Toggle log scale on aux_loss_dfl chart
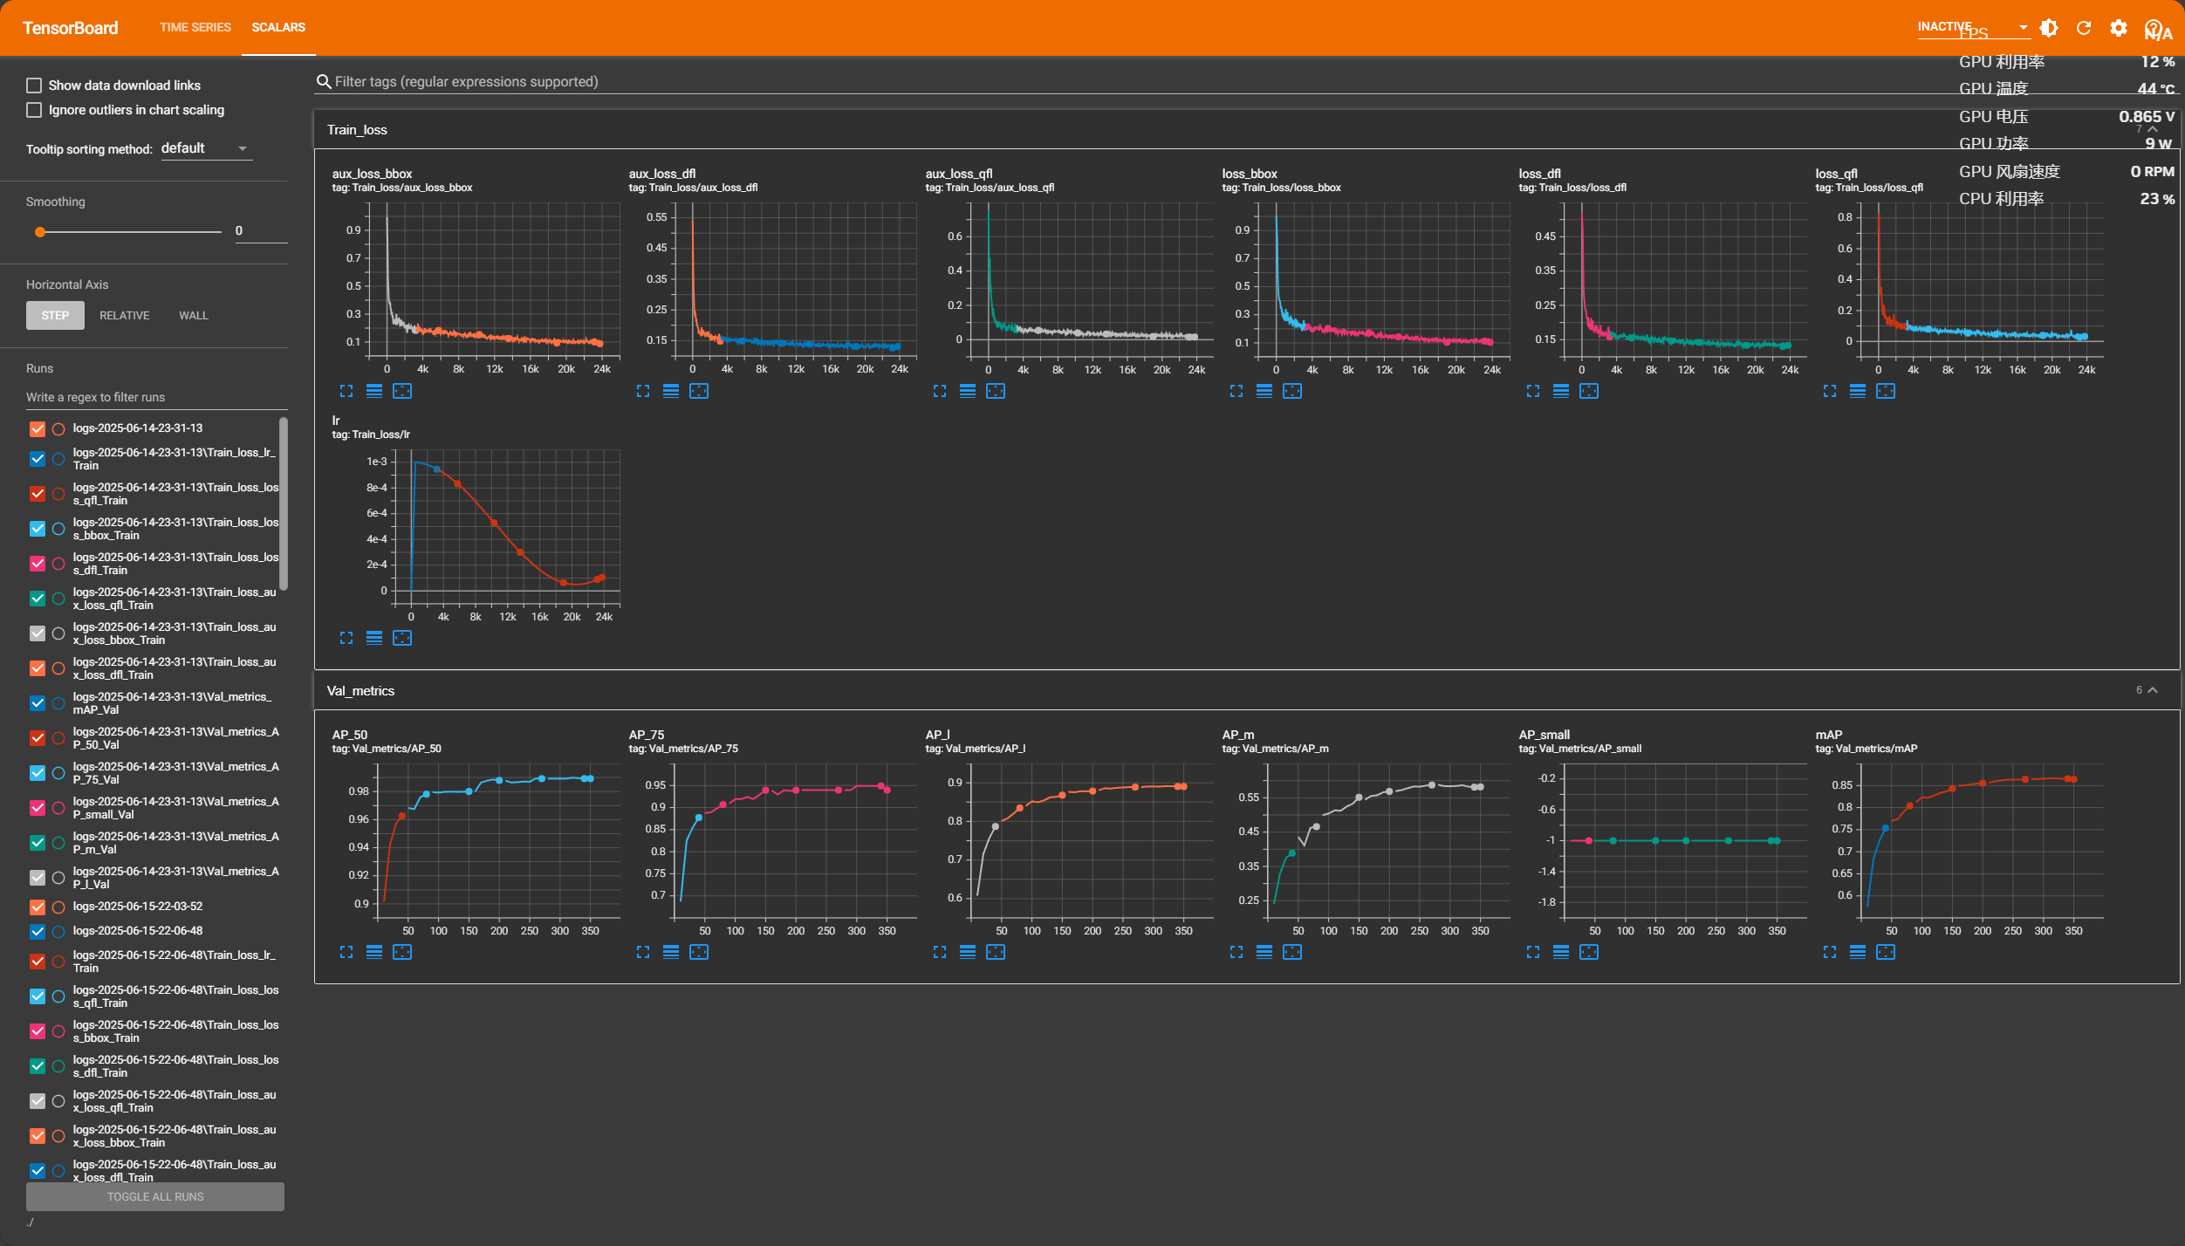2185x1246 pixels. pos(671,391)
